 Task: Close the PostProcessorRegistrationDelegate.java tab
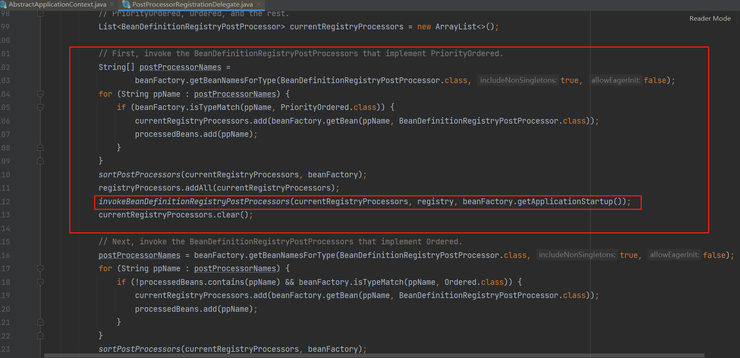(259, 5)
